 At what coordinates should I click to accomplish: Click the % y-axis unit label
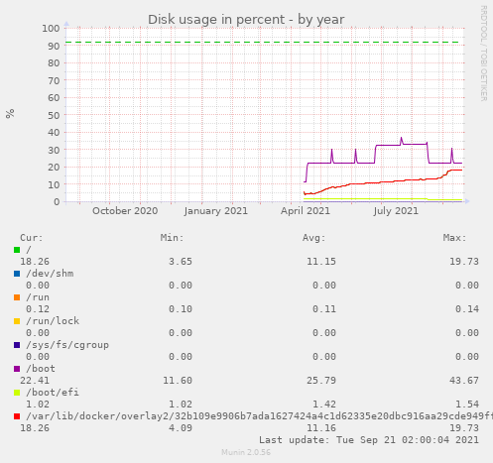click(10, 114)
